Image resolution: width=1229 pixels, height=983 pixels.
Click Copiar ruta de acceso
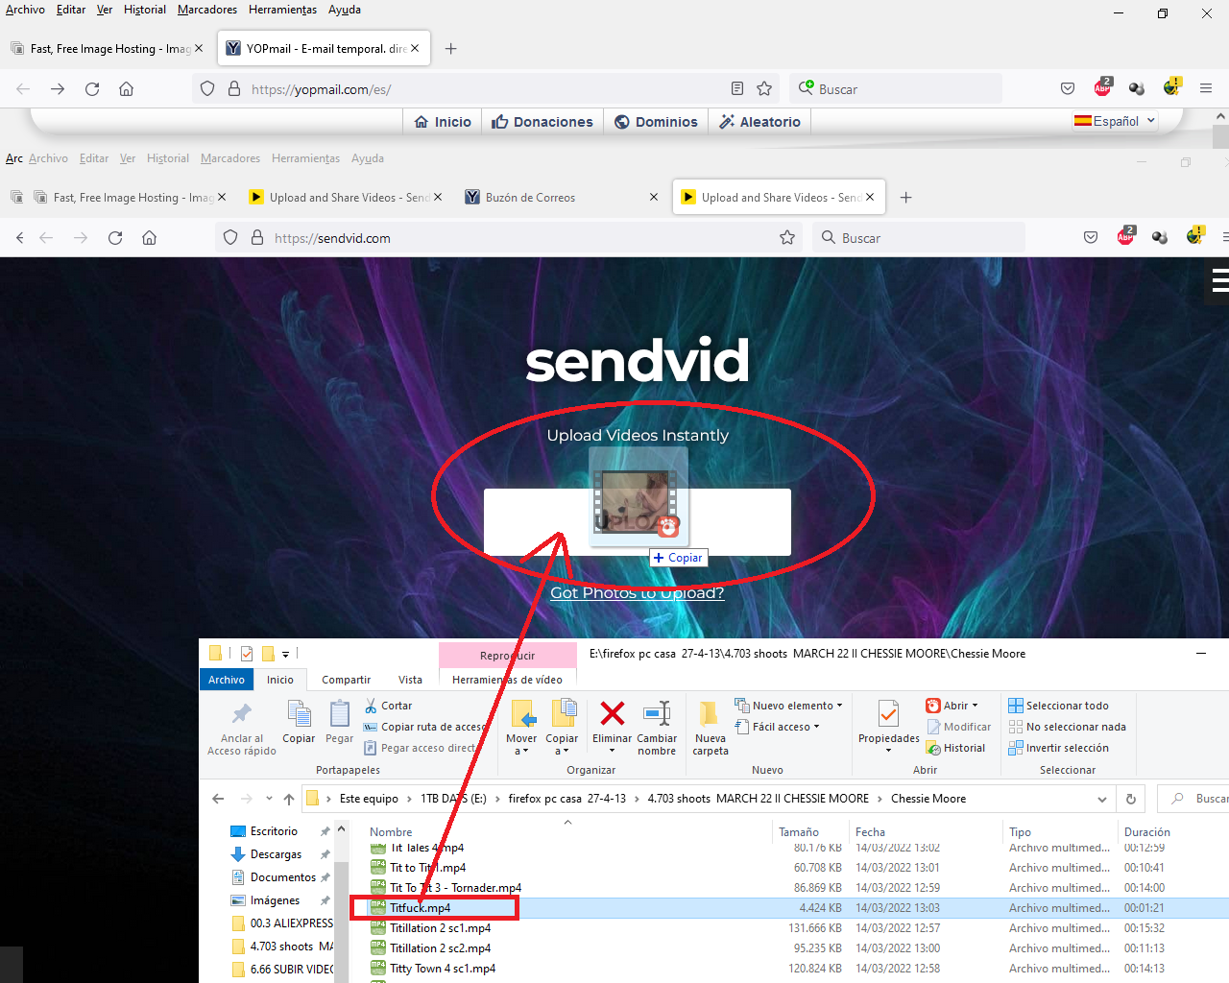click(424, 727)
